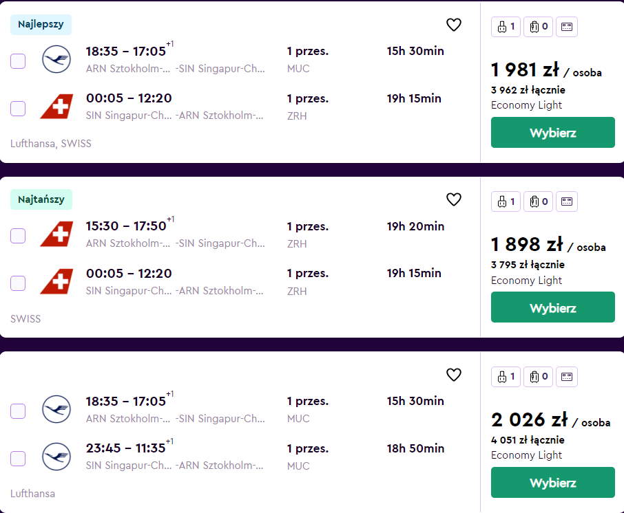The image size is (624, 513).
Task: Click the Najtańszy badge label
Action: (41, 199)
